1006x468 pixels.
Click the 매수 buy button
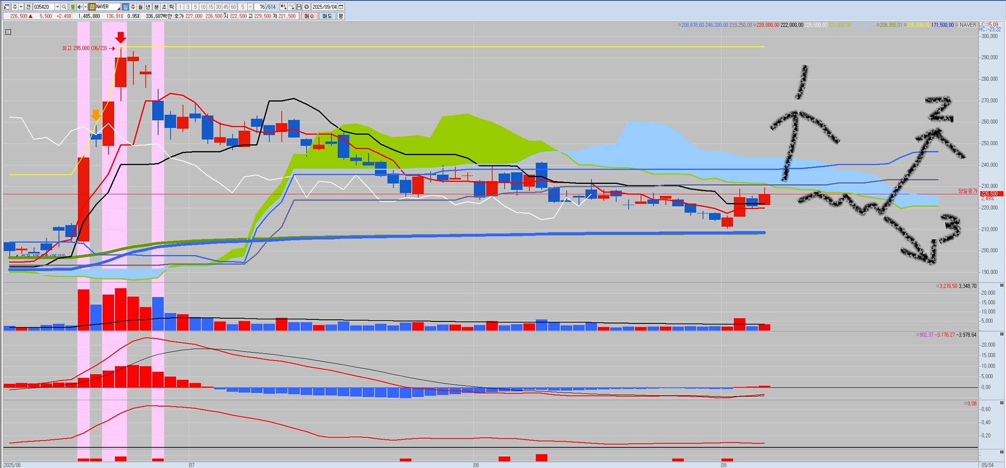310,16
